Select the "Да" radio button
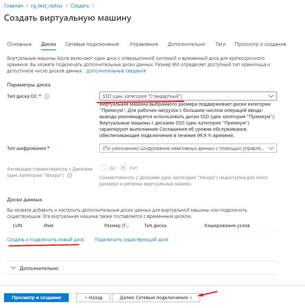 [x=103, y=168]
